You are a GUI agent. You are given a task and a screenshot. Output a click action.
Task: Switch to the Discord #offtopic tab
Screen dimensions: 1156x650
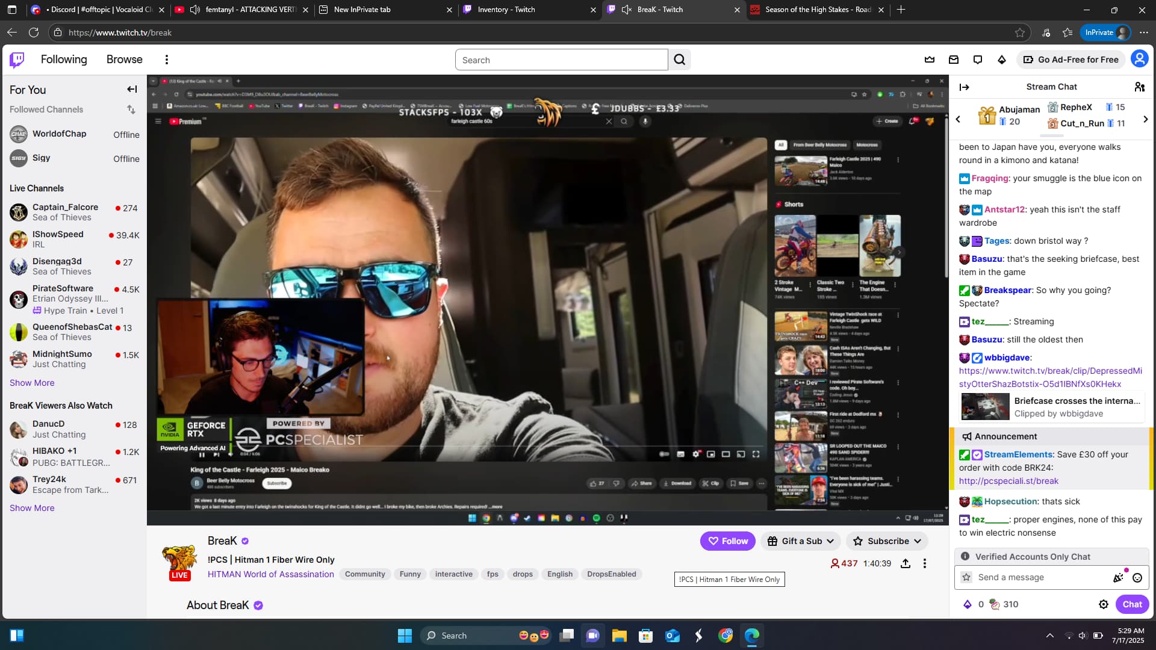point(96,10)
